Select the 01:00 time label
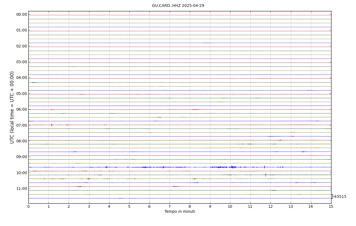 coord(22,30)
